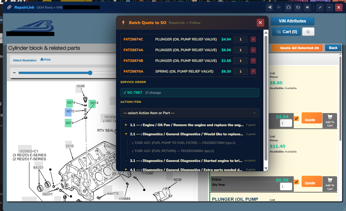Select TUBE ASY. (FUEL RETURN) F81Z9D308BA part
Image resolution: width=346 pixels, height=211 pixels.
click(173, 151)
